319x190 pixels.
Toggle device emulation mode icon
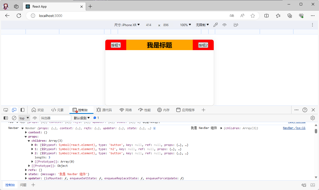click(14, 110)
